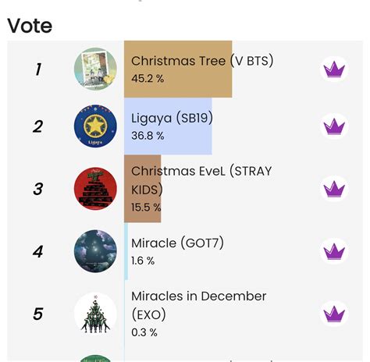The height and width of the screenshot is (362, 370).
Task: Vote for Ligaya using its crown icon
Action: pyautogui.click(x=334, y=126)
